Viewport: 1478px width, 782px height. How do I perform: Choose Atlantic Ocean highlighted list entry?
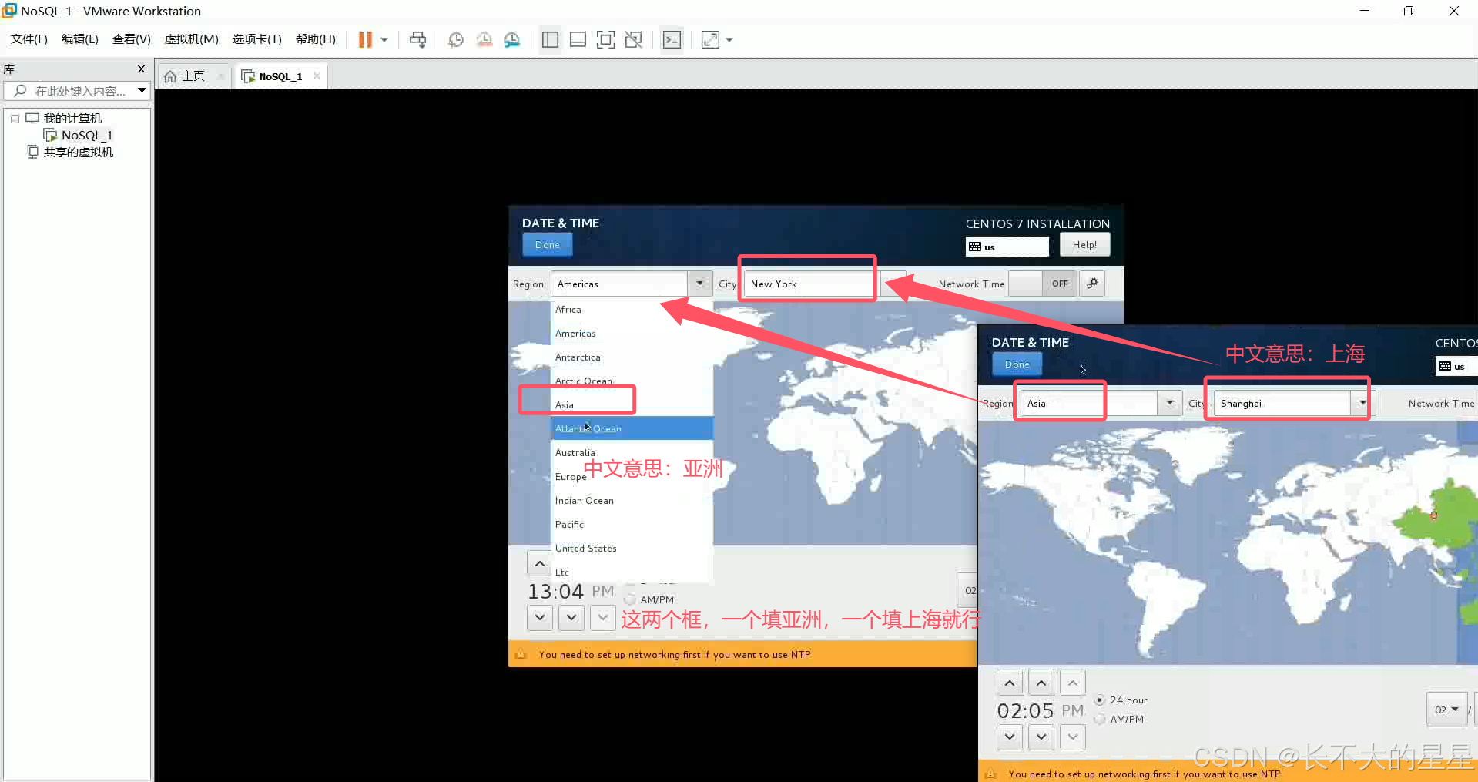coord(632,428)
